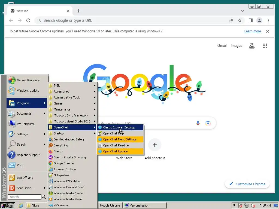Start voice search microphone

pyautogui.click(x=198, y=123)
